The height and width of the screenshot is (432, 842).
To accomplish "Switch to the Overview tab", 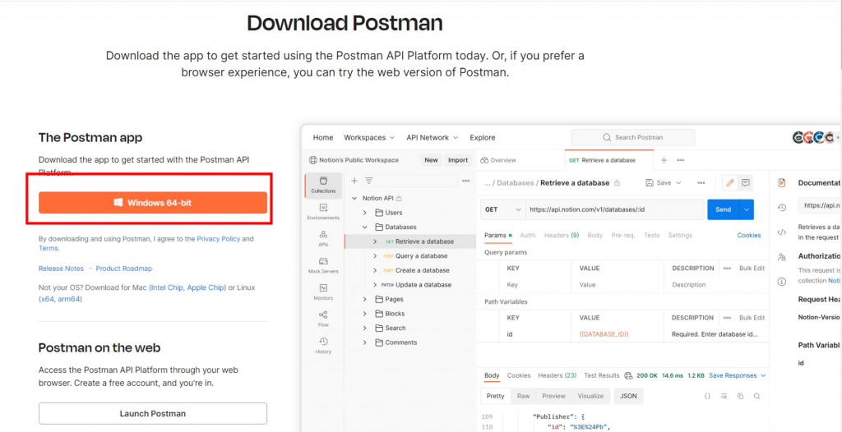I will [498, 160].
